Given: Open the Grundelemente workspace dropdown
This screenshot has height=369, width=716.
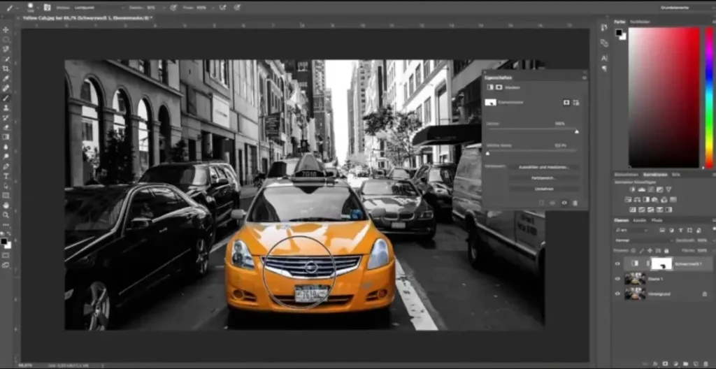Looking at the screenshot, I should 687,8.
